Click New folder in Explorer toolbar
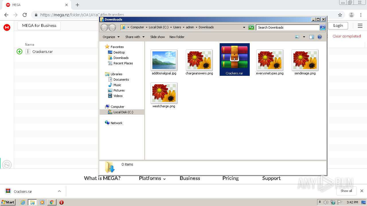This screenshot has width=367, height=206. click(177, 37)
